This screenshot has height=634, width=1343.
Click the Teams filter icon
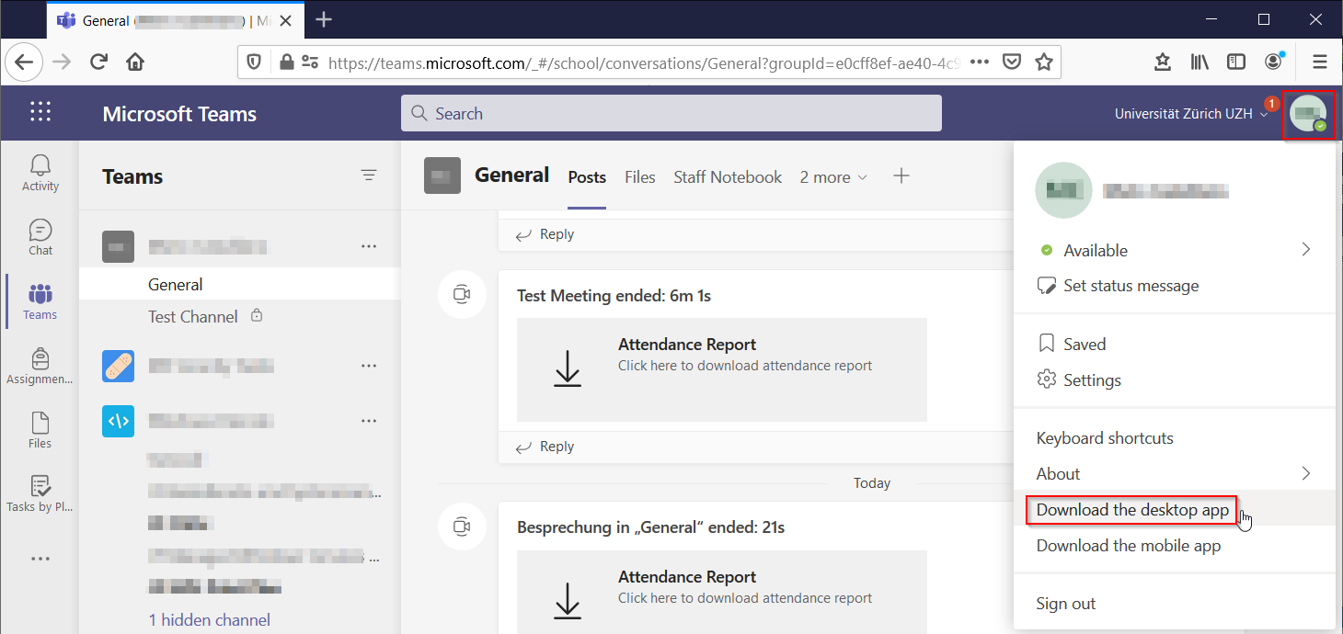pos(369,175)
